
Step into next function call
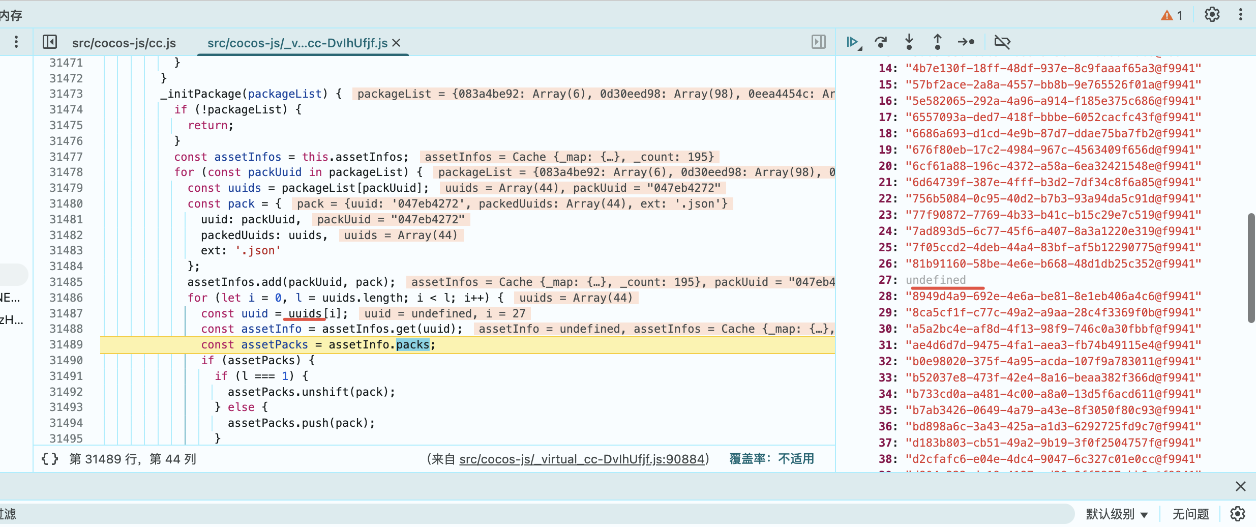(909, 42)
